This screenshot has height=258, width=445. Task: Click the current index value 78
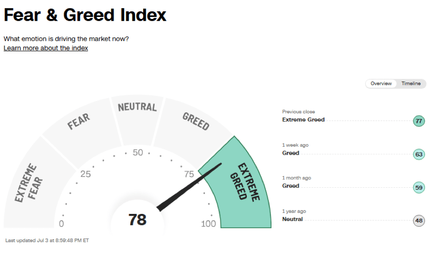[137, 220]
